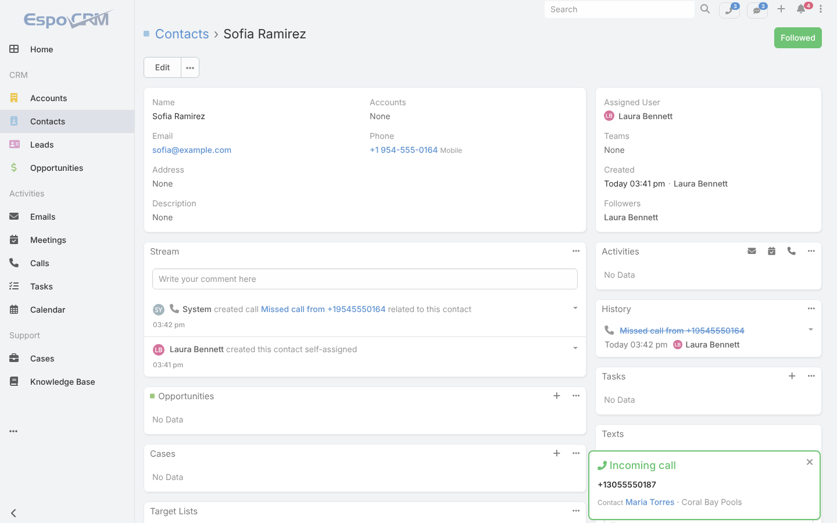The width and height of the screenshot is (837, 523).
Task: Click the quick create plus icon
Action: tap(781, 9)
